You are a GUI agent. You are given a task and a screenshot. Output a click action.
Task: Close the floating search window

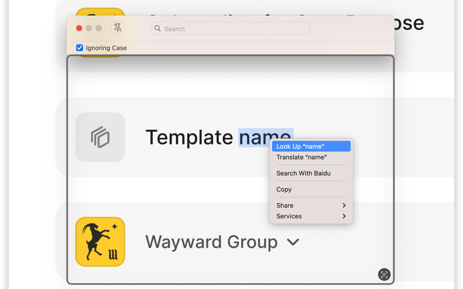(79, 28)
